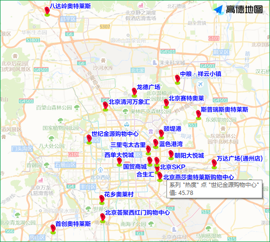Click the 北京西站 railway station icon
Viewport: 270px width, 242px height.
point(101,170)
